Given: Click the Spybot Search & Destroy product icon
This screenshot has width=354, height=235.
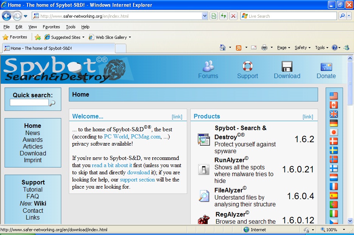Looking at the screenshot, I should 203,139.
